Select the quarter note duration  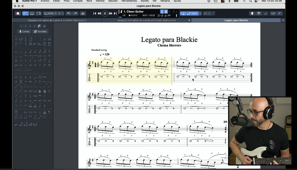click(26, 51)
